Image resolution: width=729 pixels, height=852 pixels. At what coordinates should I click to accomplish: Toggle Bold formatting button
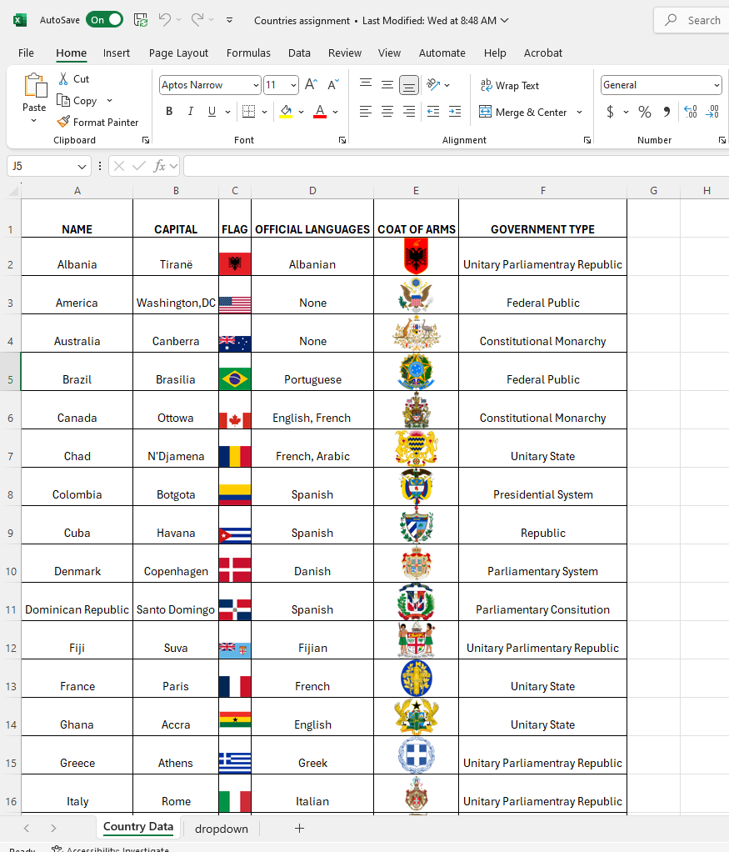tap(169, 112)
